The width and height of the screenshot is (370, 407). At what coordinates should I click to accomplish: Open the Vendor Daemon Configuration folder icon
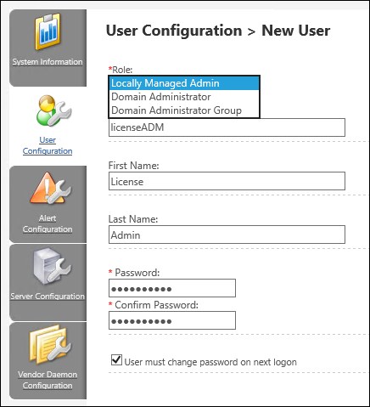pos(50,345)
